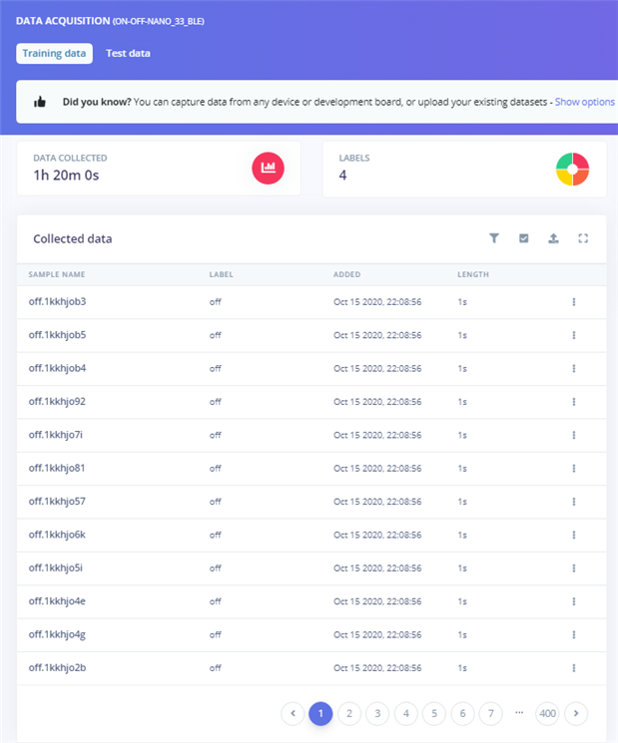Open the three-dot menu for off.1kkhjo2b
Viewport: 618px width, 743px height.
click(x=574, y=668)
